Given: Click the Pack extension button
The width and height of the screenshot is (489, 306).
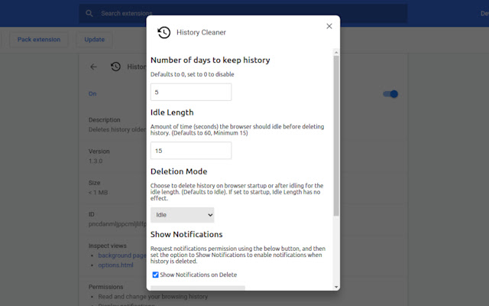Looking at the screenshot, I should [x=39, y=40].
